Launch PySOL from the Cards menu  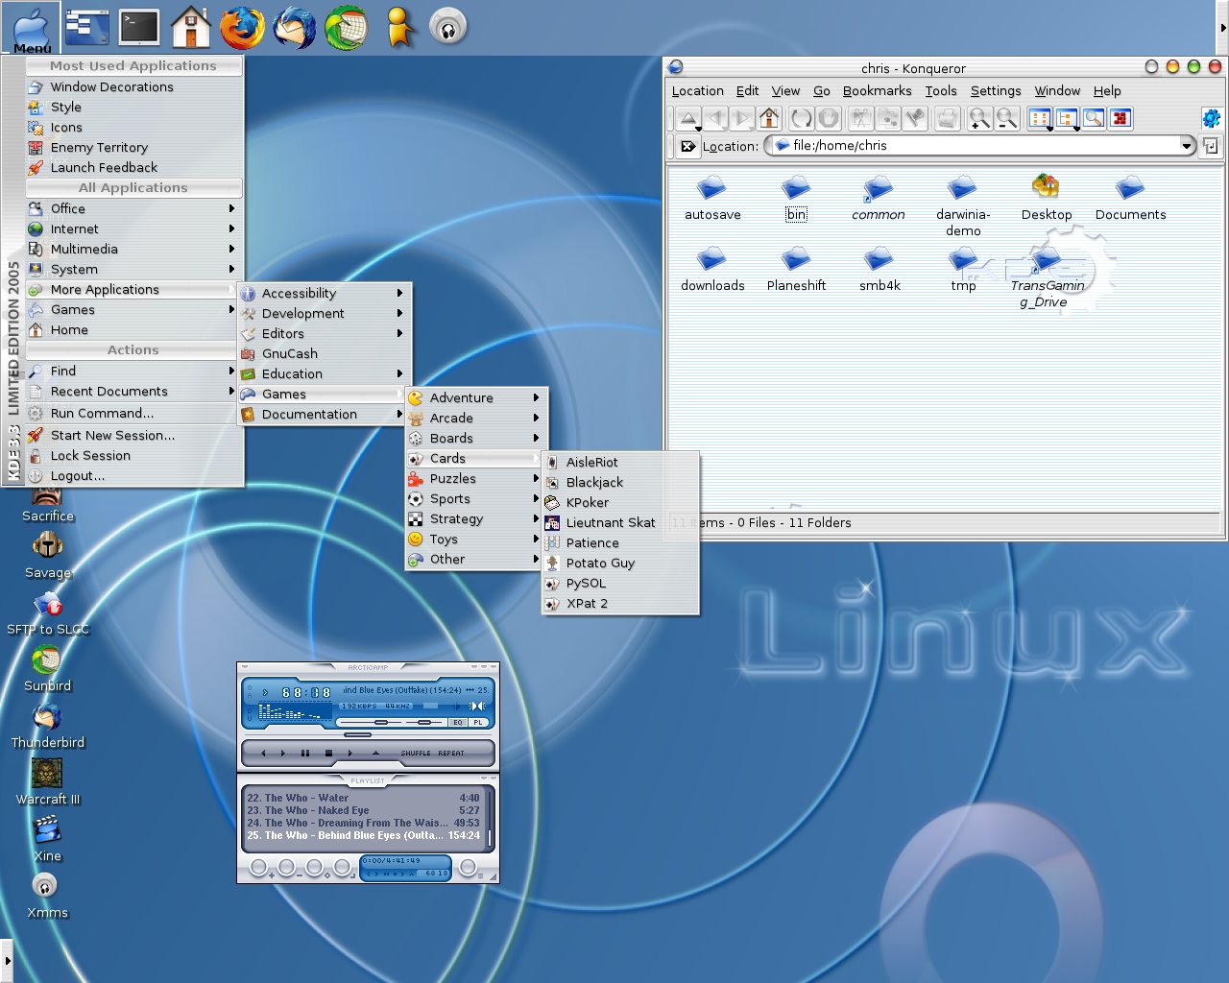pyautogui.click(x=620, y=583)
